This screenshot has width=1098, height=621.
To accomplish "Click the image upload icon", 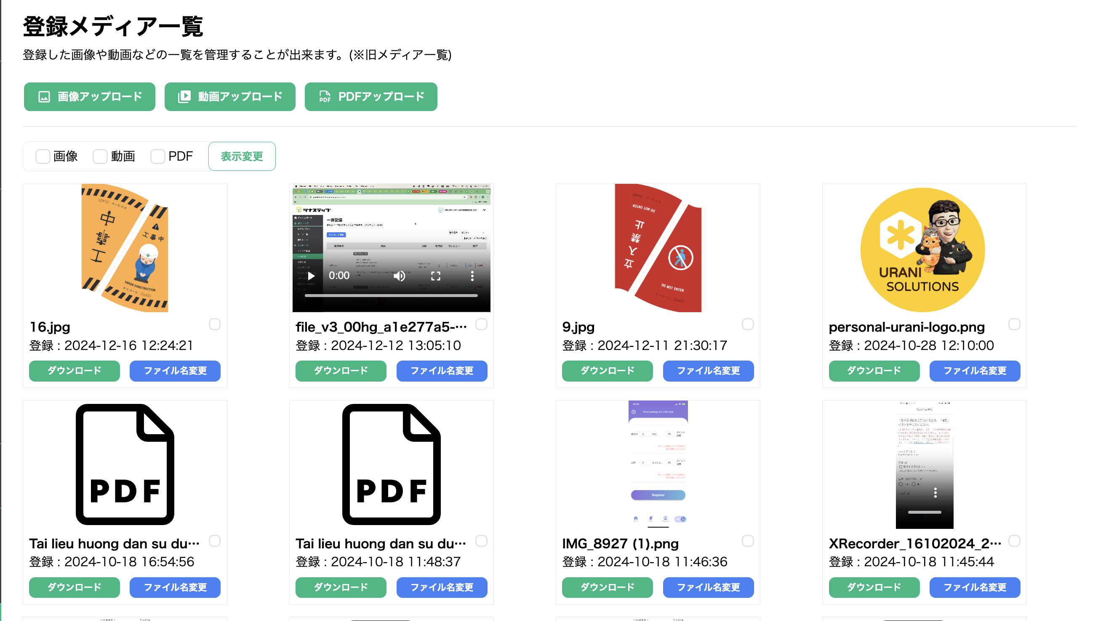I will [x=44, y=97].
